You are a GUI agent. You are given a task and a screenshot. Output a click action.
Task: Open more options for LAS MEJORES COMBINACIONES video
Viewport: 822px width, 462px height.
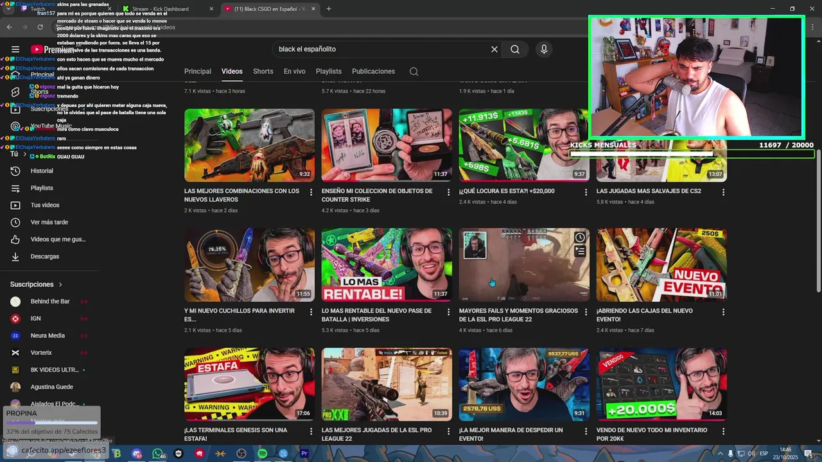coord(311,192)
